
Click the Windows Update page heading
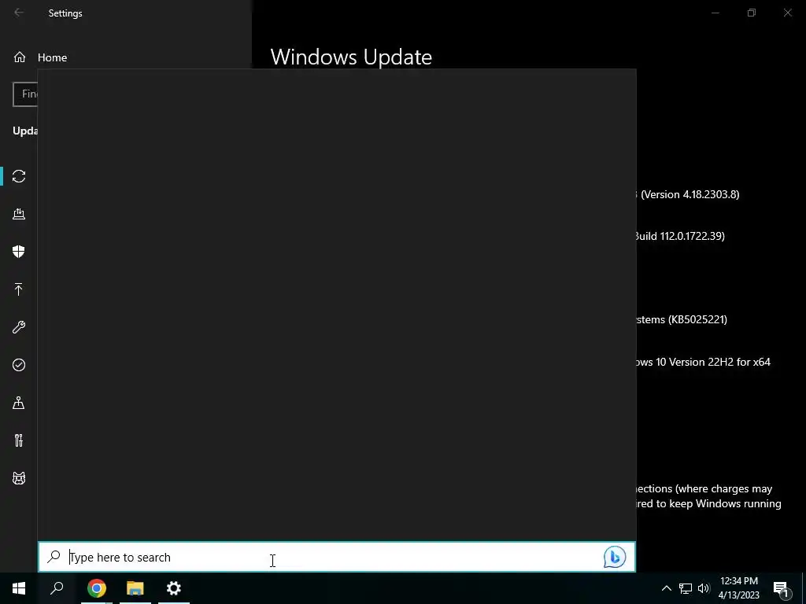(x=351, y=57)
